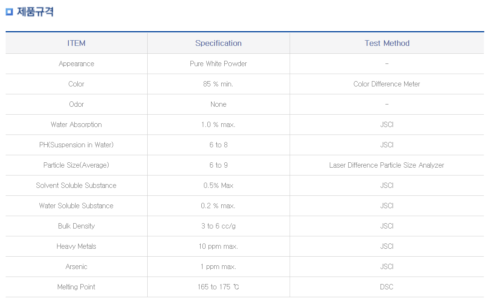Click the Specification column header

(218, 43)
